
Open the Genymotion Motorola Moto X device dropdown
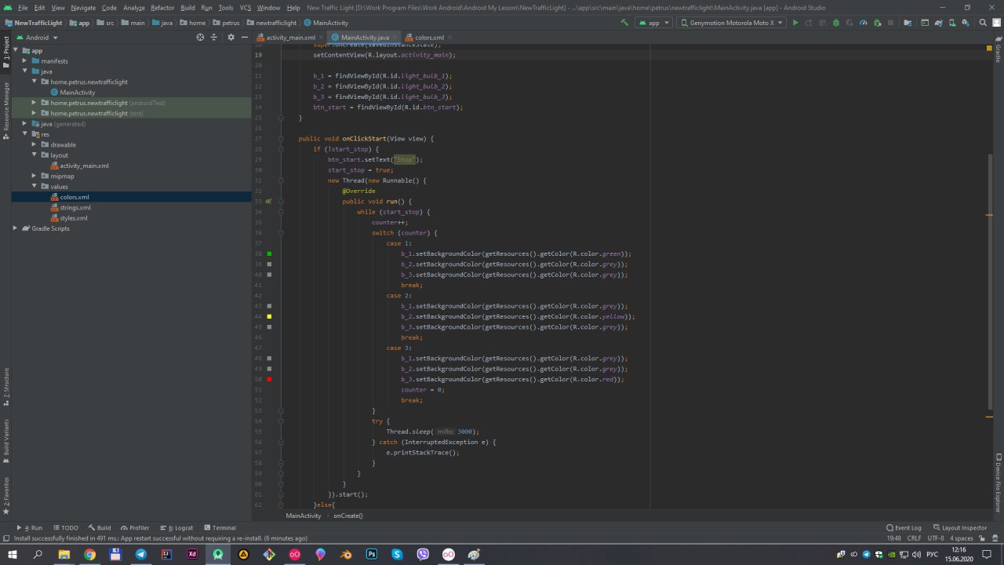click(x=731, y=23)
